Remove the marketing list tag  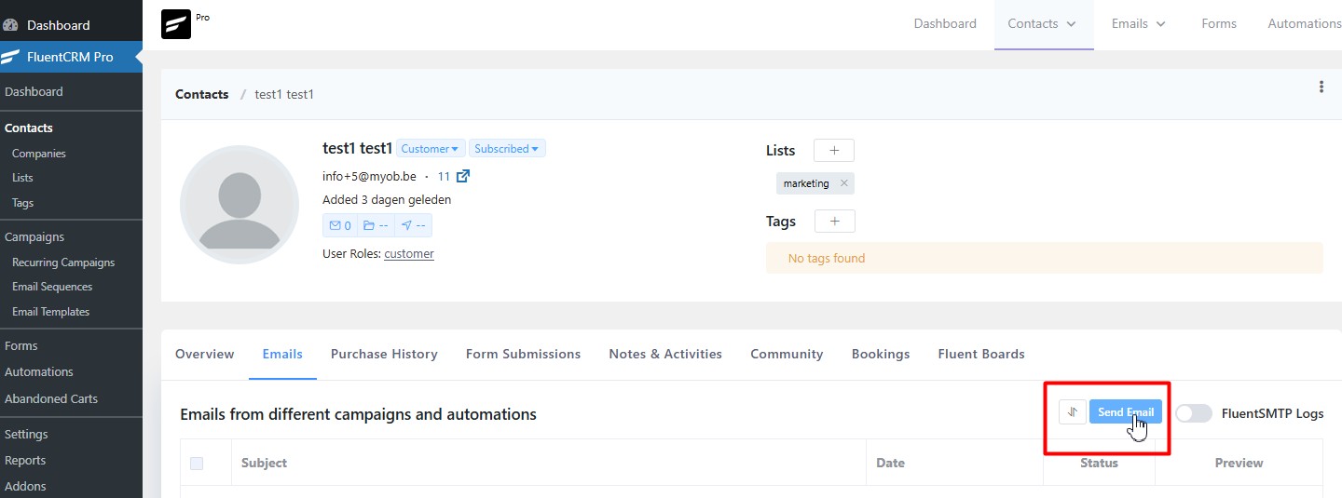843,183
